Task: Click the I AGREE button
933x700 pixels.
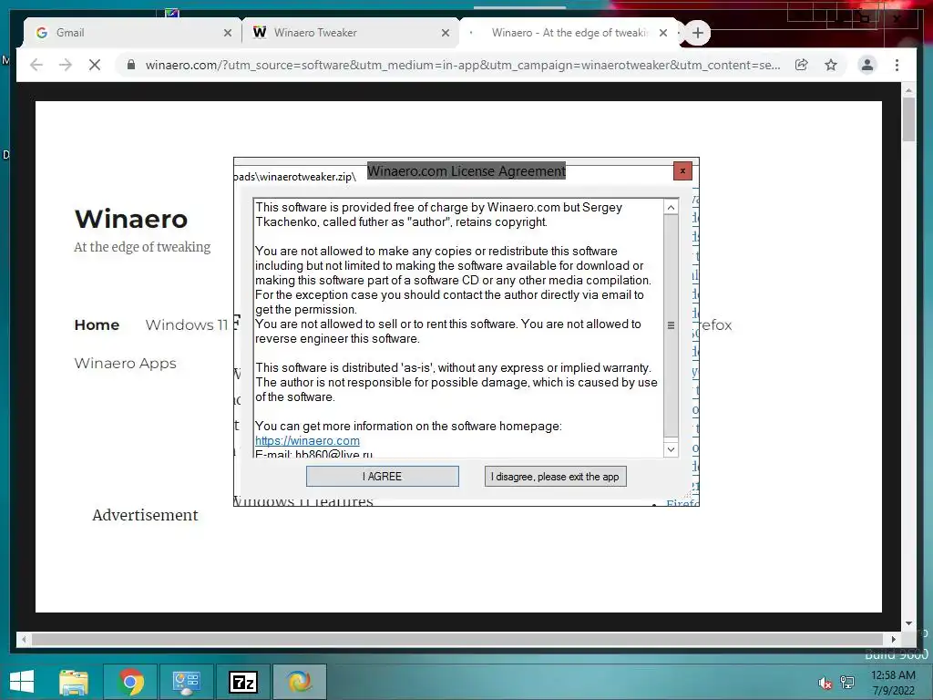Action: point(382,476)
